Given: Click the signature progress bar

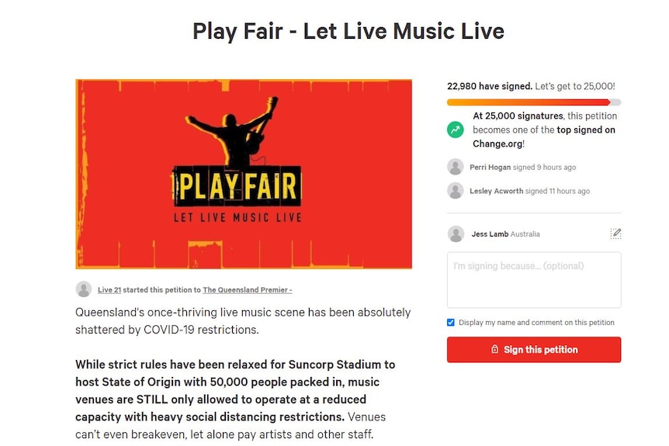Looking at the screenshot, I should pos(534,102).
